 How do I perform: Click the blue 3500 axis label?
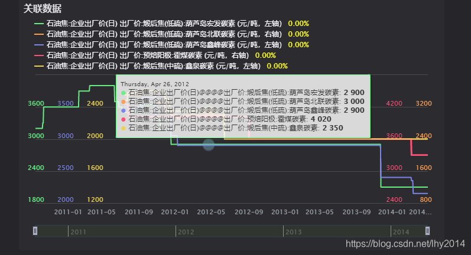66,103
